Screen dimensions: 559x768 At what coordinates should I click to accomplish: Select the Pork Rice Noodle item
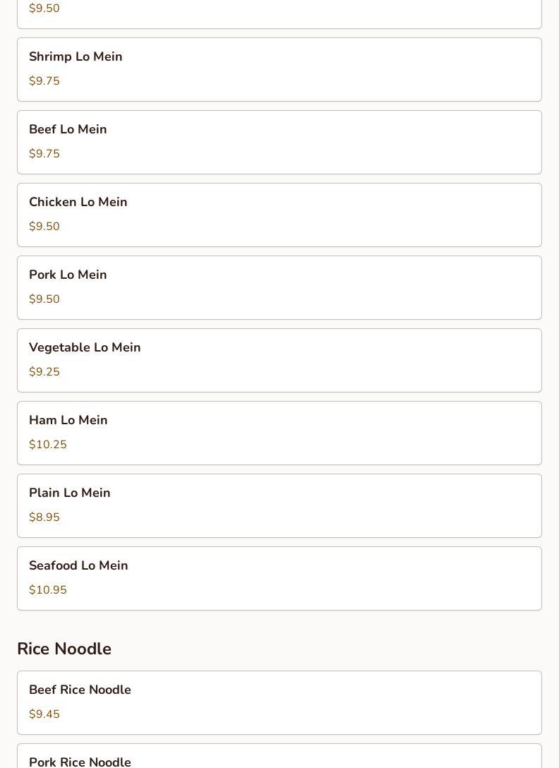[80, 761]
